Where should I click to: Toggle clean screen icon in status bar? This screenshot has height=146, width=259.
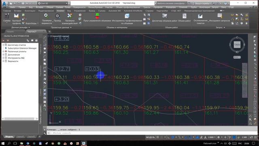coord(251,137)
